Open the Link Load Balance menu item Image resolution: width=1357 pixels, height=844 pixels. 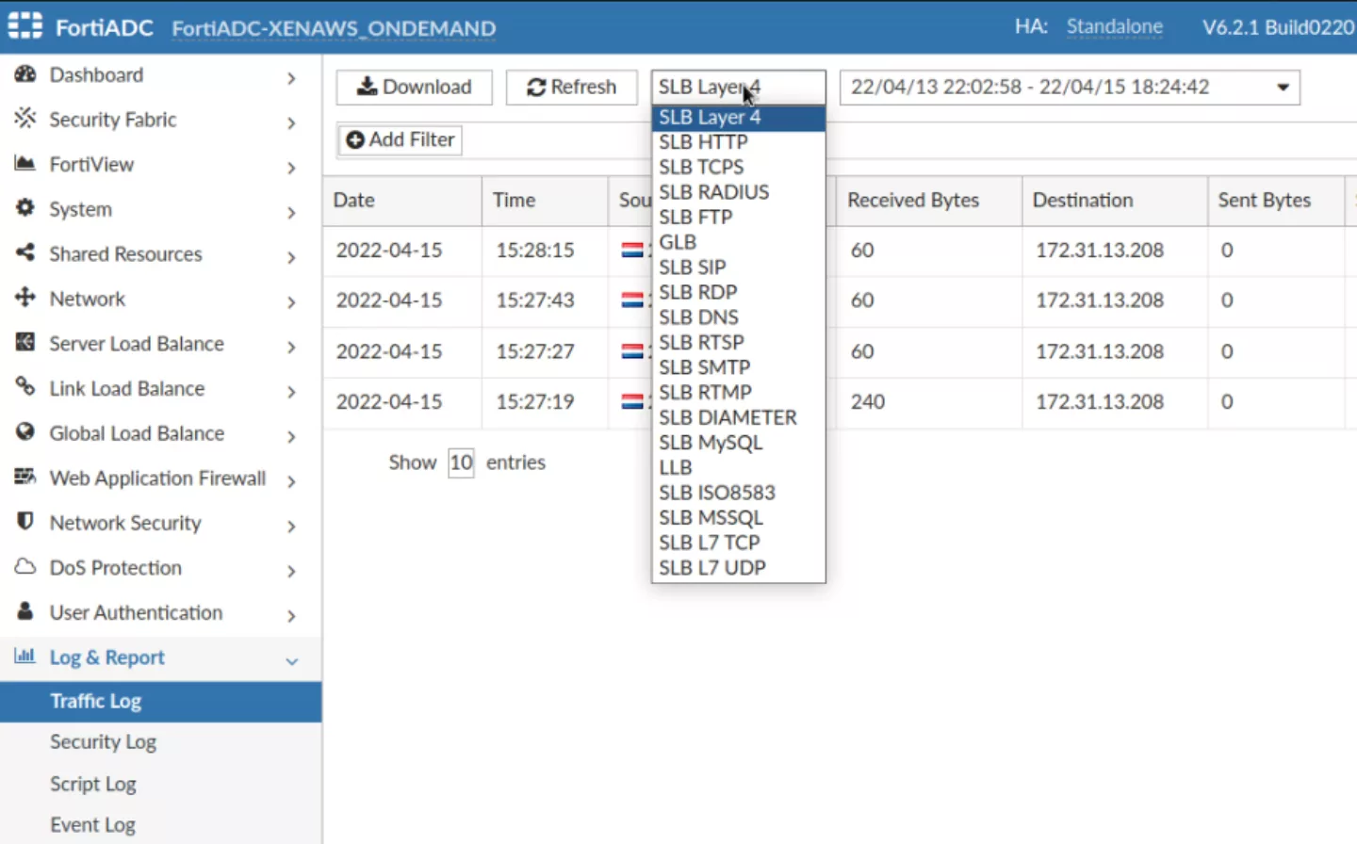160,388
